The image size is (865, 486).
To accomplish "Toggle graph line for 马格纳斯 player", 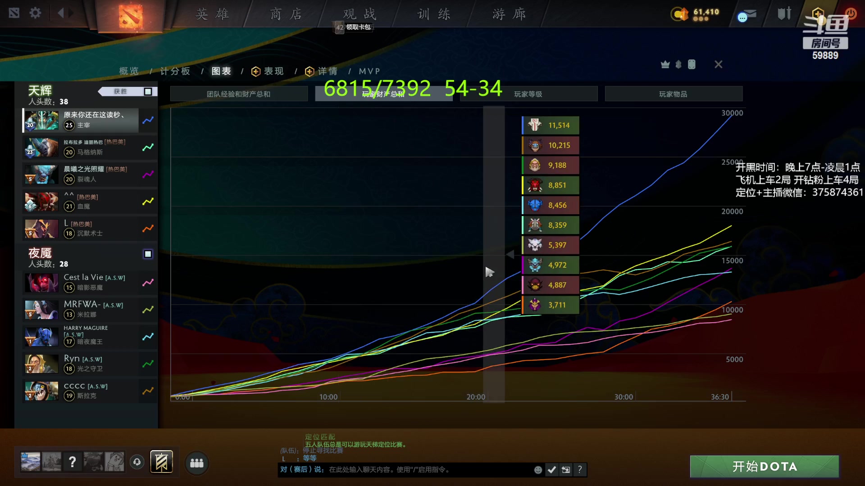I will click(x=148, y=147).
